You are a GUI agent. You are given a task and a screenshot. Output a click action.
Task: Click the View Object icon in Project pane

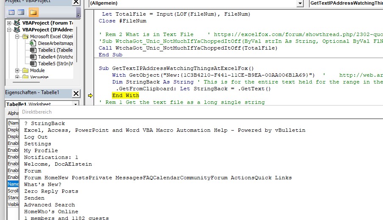point(21,12)
